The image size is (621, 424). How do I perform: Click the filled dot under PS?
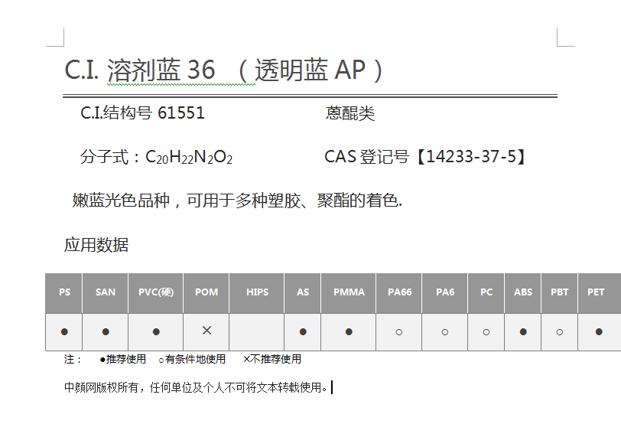(x=64, y=331)
